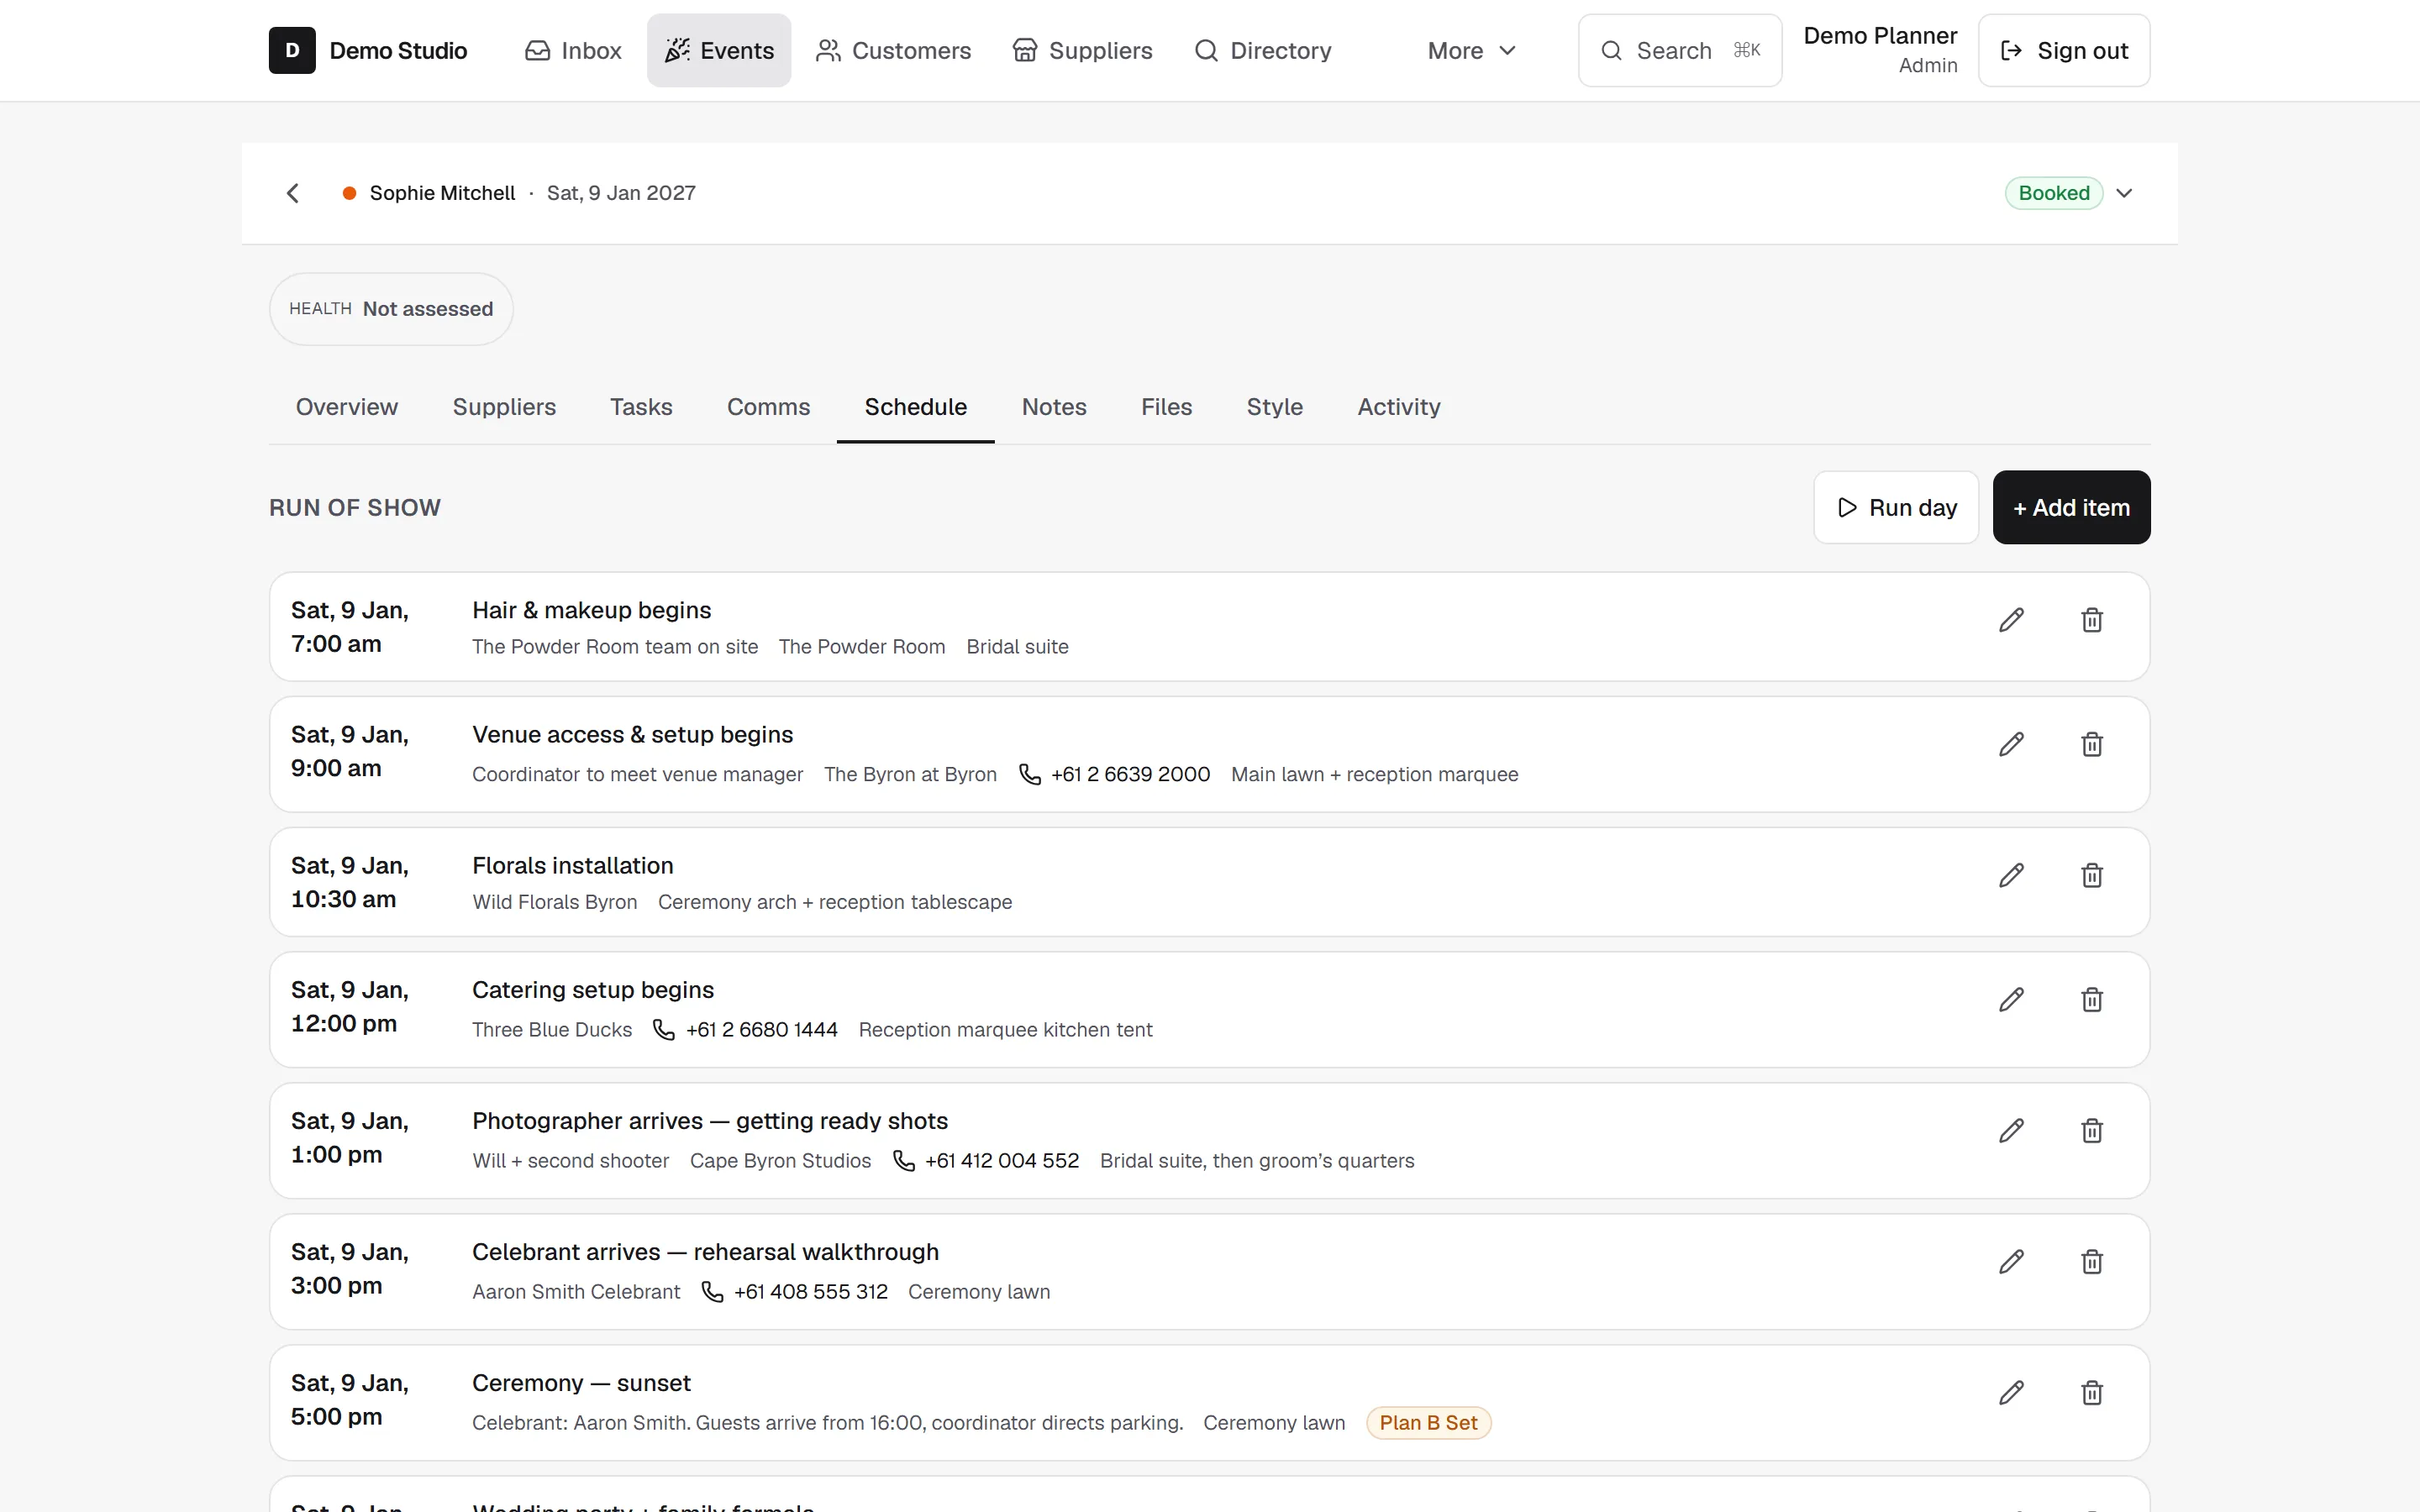Open the Comms tab

tap(768, 407)
